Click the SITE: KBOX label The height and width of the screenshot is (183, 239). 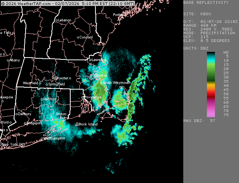tap(197, 13)
